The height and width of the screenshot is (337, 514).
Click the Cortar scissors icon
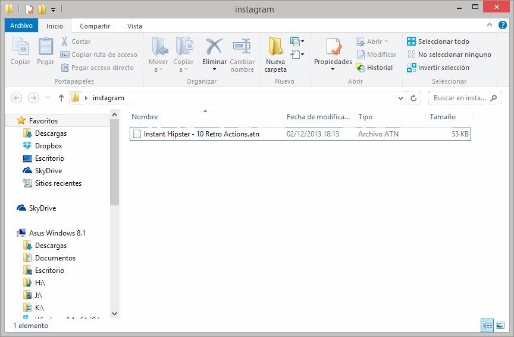click(65, 42)
